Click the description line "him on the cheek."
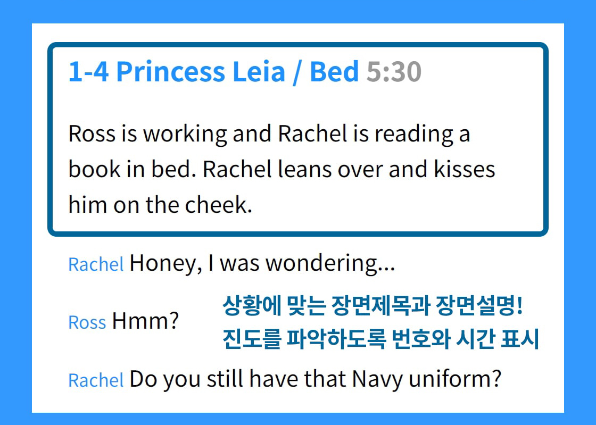This screenshot has height=425, width=596. tap(160, 205)
